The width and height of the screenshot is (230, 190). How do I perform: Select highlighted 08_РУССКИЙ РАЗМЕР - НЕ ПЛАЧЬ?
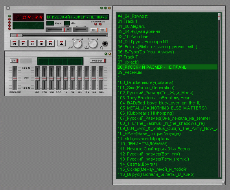pos(167,67)
